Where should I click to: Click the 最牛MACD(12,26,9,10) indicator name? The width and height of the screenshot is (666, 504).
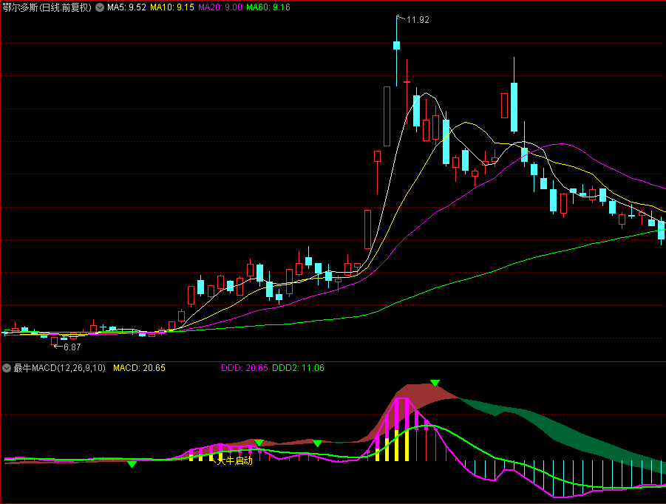pos(59,367)
